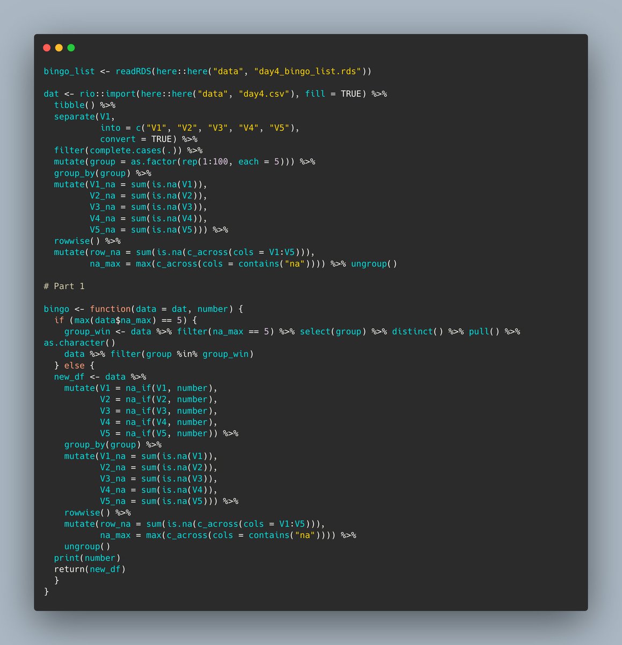Click the 'V3 = na_if(V3, number),' line

click(x=159, y=411)
